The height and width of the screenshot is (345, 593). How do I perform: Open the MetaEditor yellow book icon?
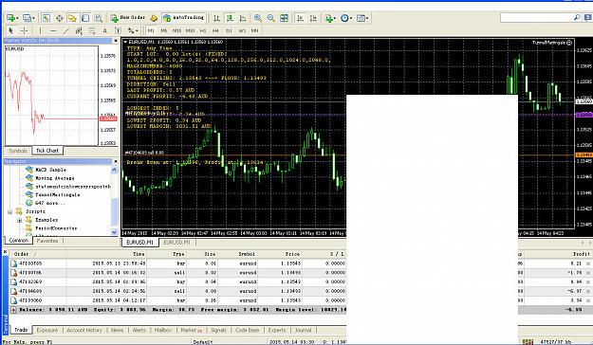pyautogui.click(x=154, y=18)
